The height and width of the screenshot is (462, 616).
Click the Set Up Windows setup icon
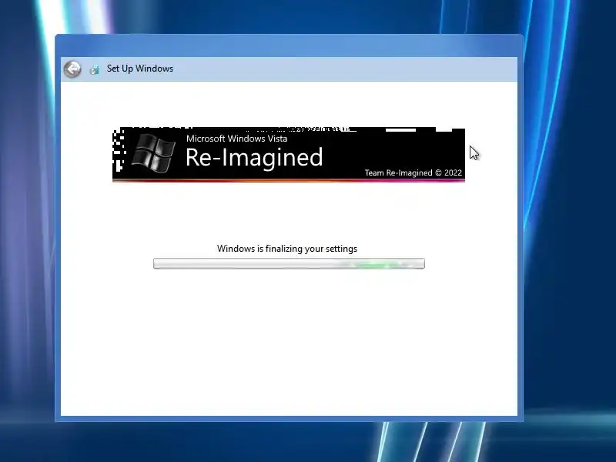(94, 69)
